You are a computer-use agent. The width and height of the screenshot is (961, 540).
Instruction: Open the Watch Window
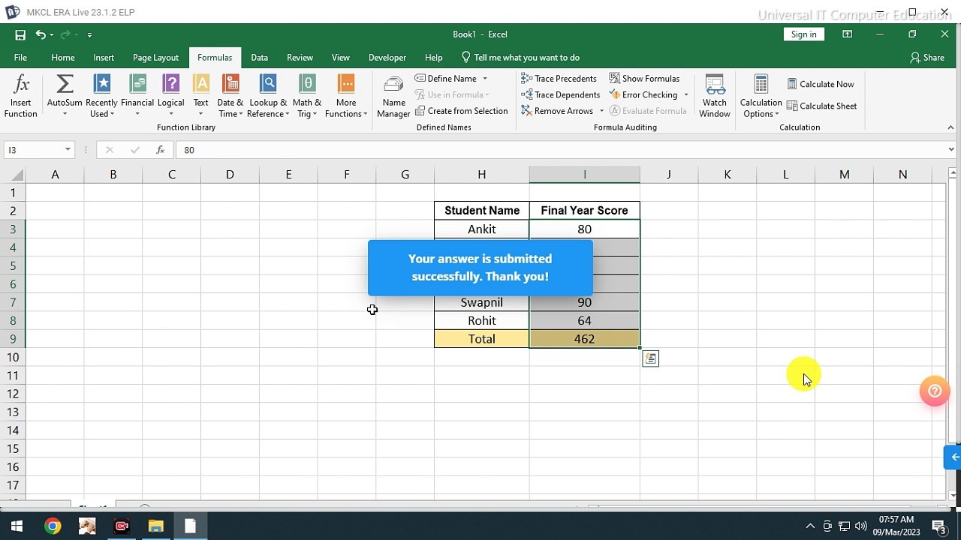714,96
